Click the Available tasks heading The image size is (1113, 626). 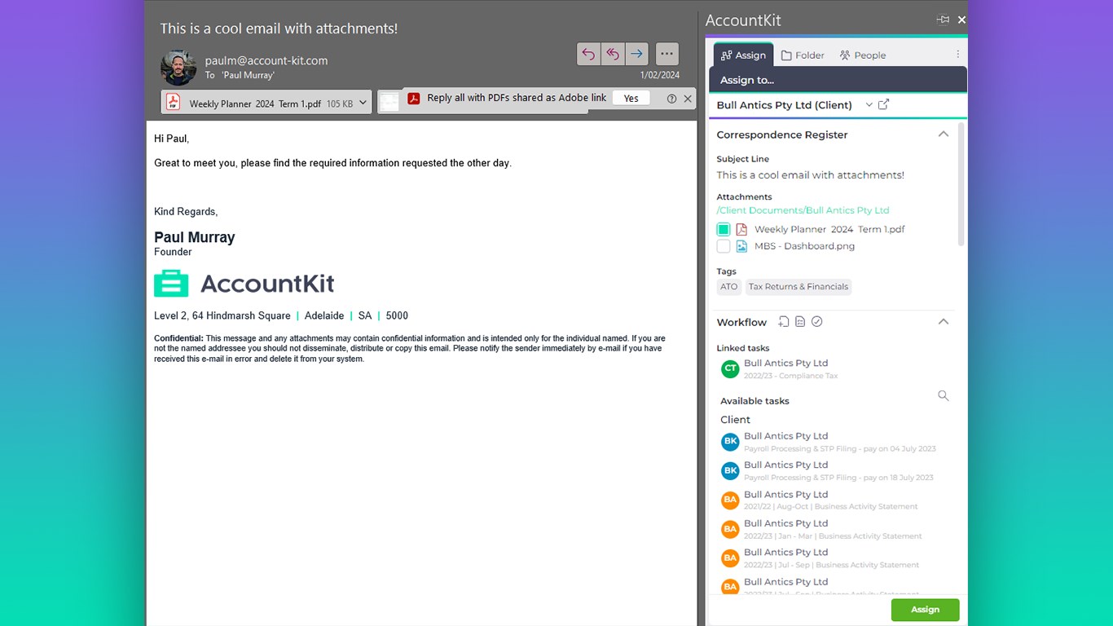(754, 401)
